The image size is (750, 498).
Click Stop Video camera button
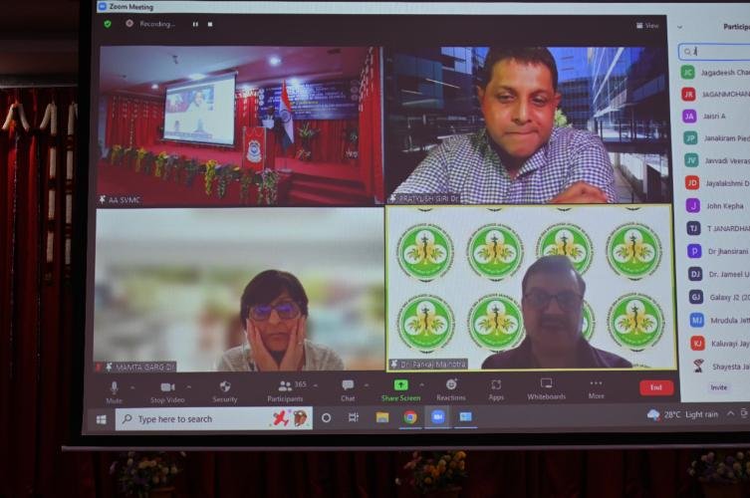(x=166, y=388)
